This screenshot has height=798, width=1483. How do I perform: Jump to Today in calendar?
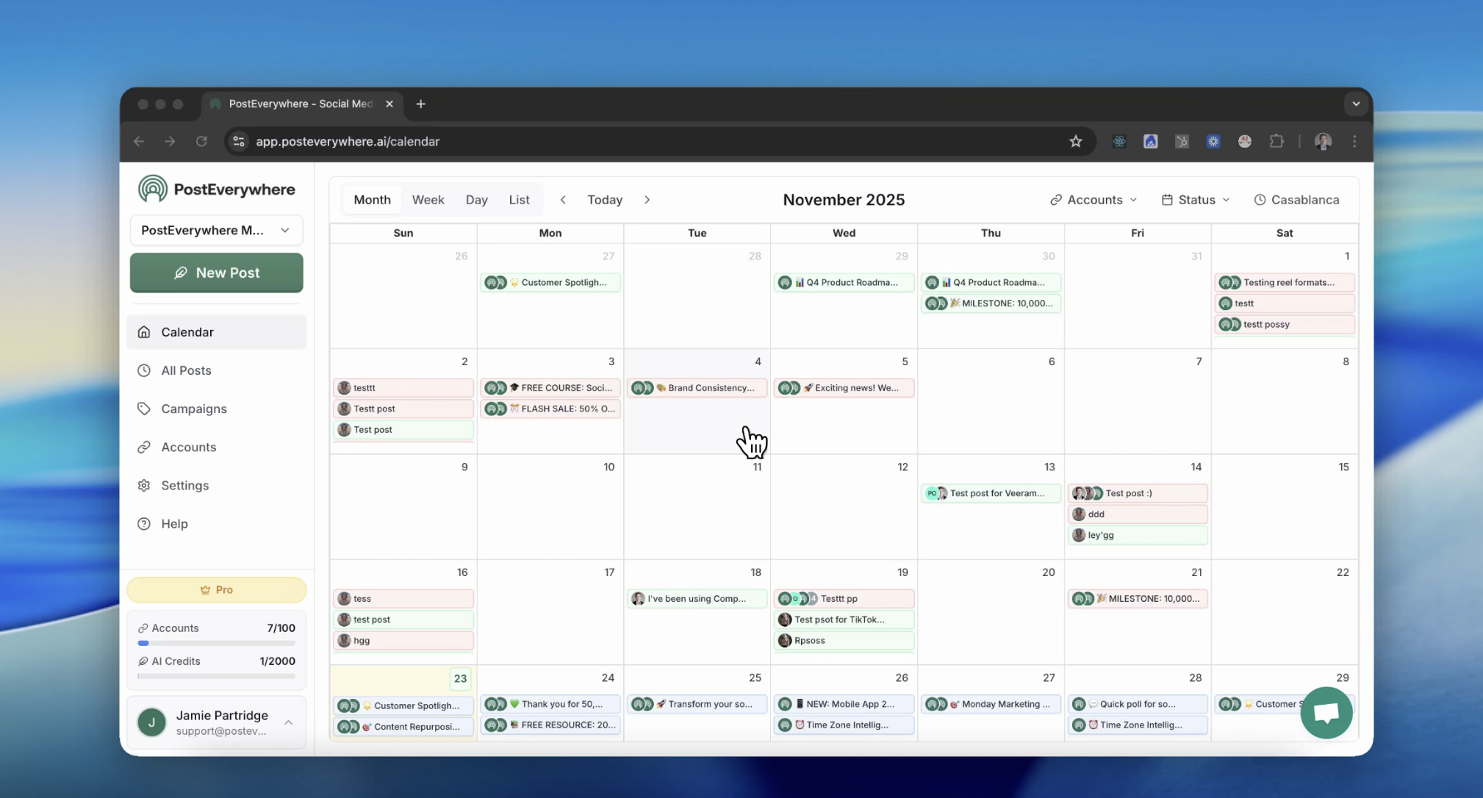tap(604, 200)
